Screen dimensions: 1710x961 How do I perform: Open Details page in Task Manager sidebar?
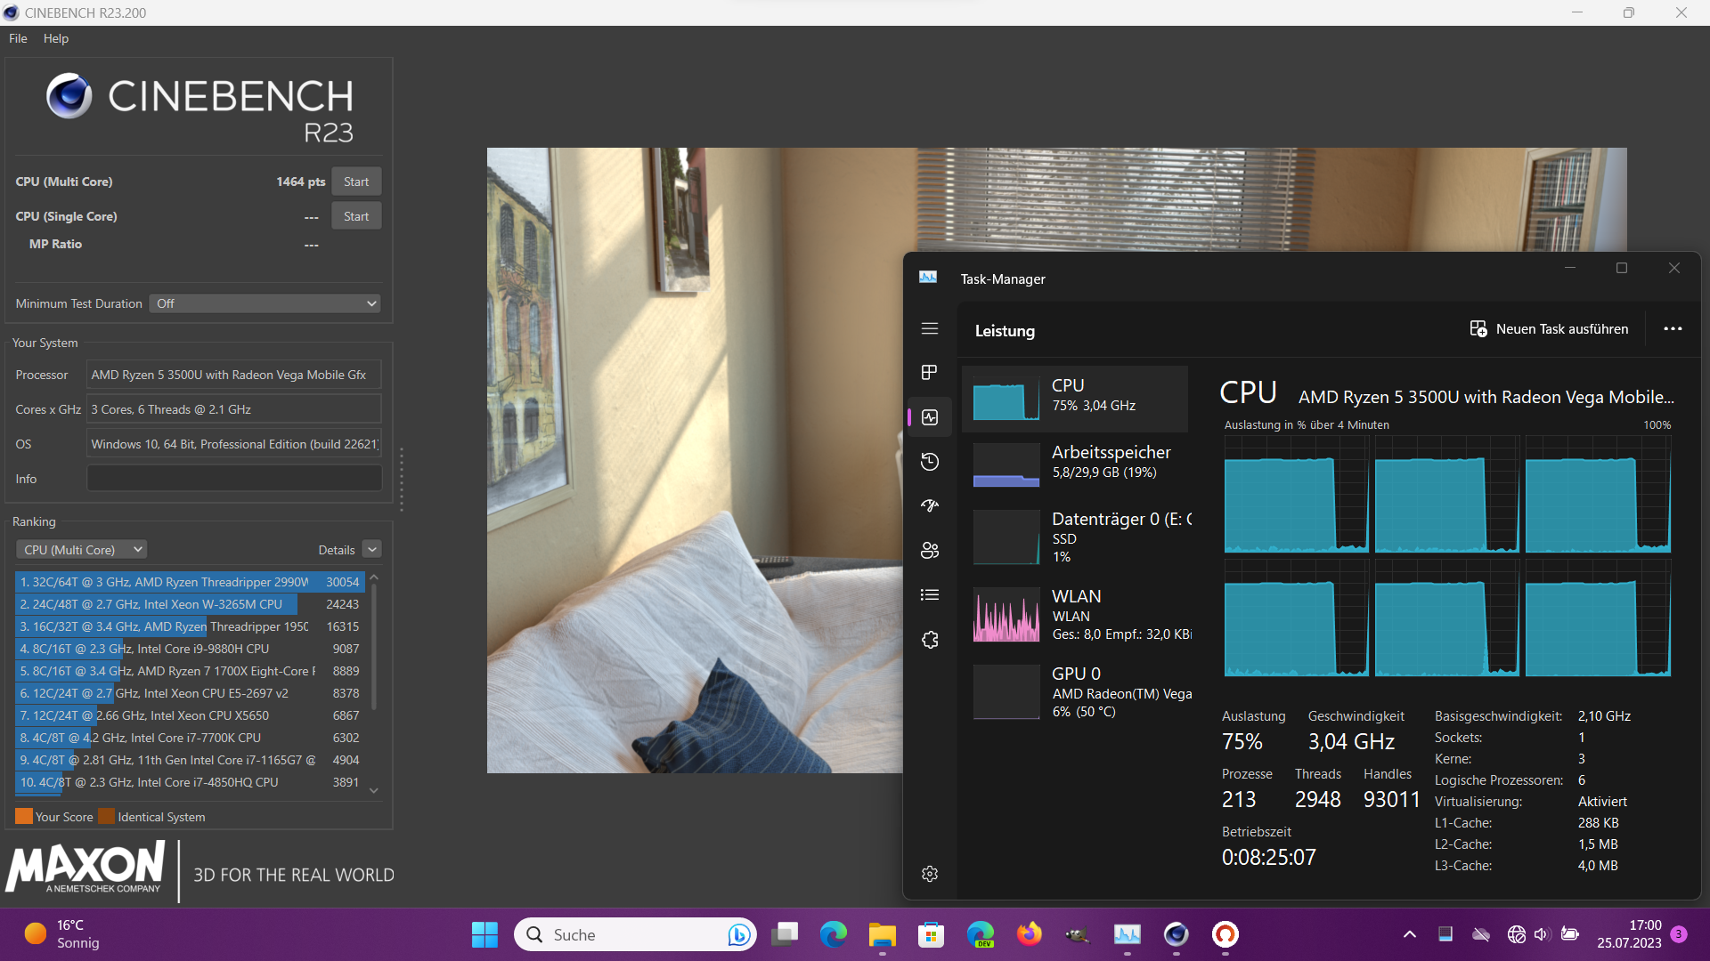click(930, 595)
